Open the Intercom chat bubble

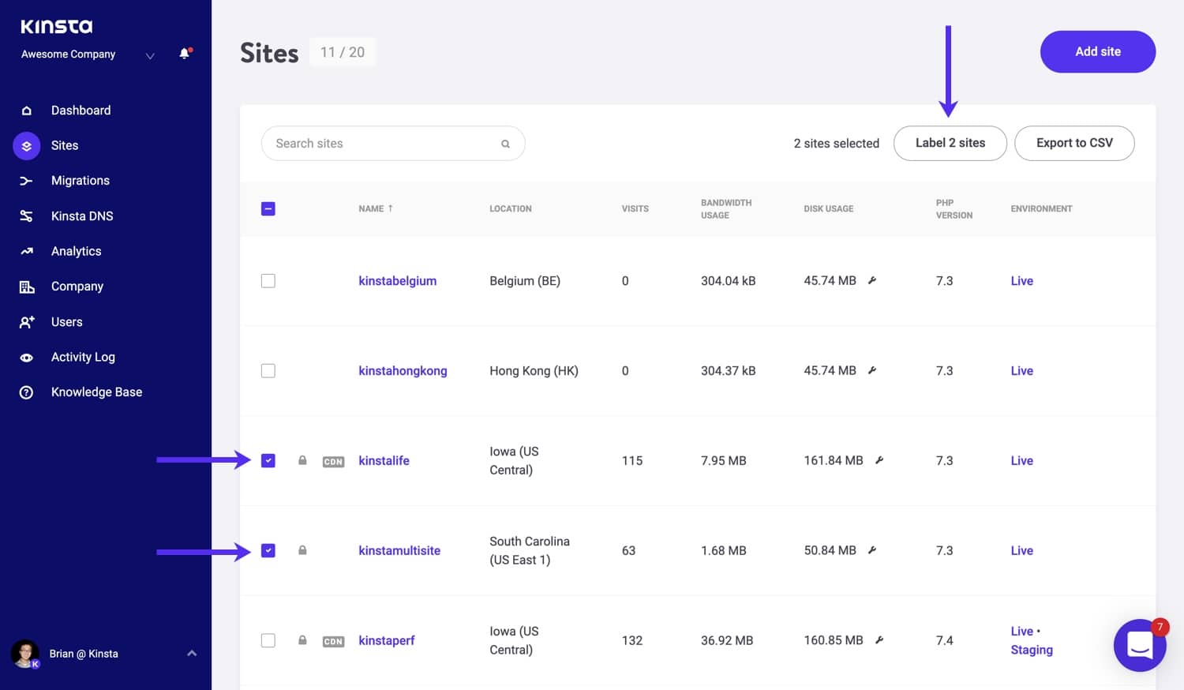1139,645
